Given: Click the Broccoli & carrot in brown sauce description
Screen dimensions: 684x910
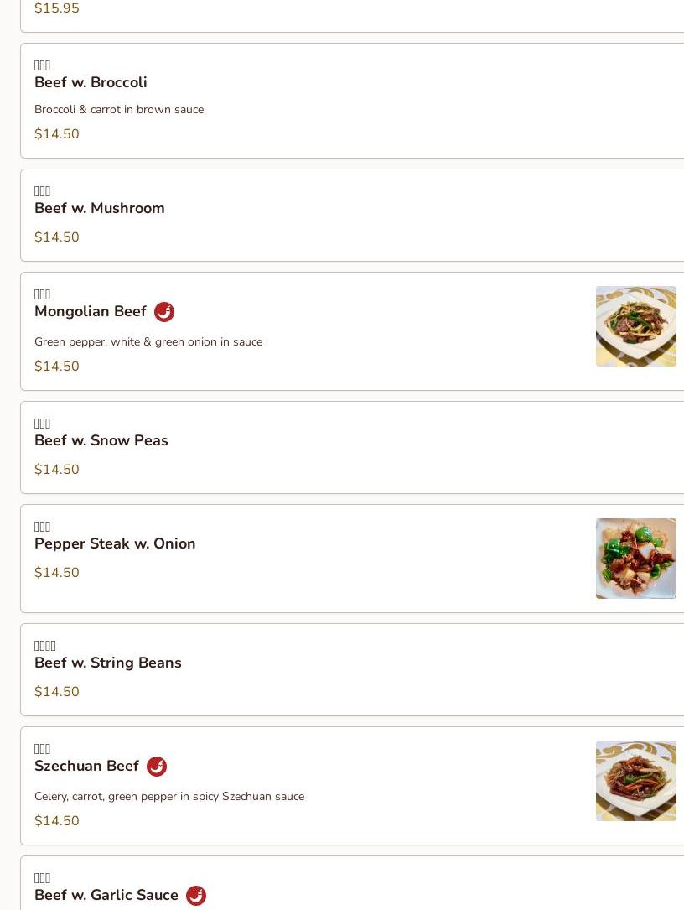Looking at the screenshot, I should click(119, 110).
